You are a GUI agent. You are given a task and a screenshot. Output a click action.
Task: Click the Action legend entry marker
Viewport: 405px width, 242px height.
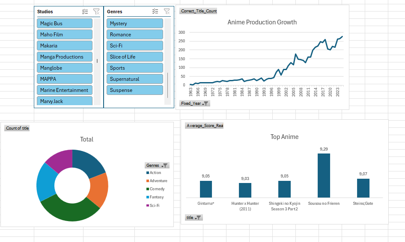[x=148, y=173]
